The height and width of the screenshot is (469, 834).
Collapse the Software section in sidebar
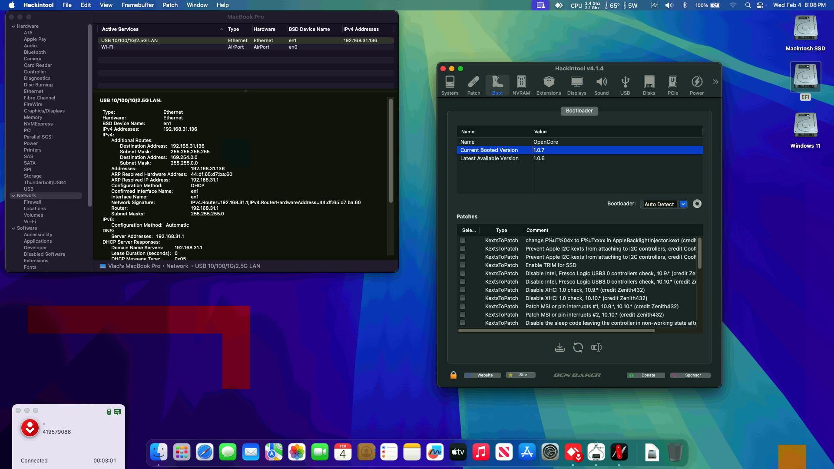[x=13, y=228]
